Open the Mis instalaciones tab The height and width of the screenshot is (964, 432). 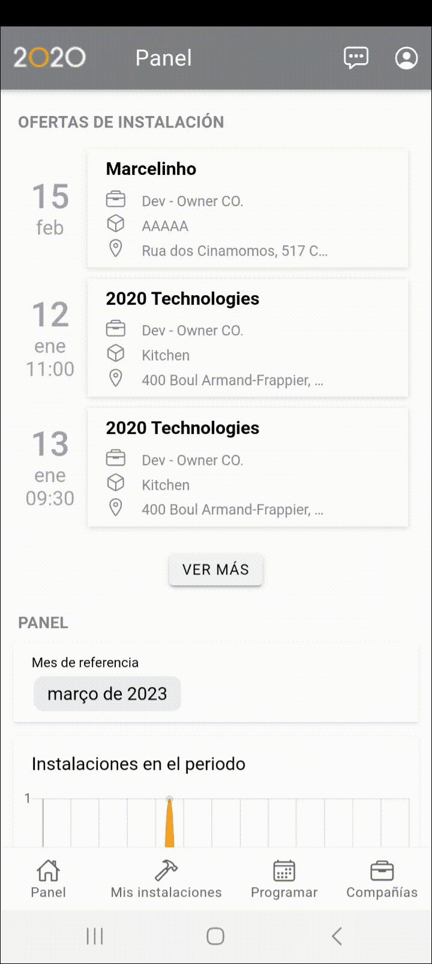(x=166, y=879)
